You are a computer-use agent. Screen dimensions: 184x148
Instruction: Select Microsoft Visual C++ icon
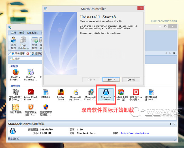(x=91, y=95)
